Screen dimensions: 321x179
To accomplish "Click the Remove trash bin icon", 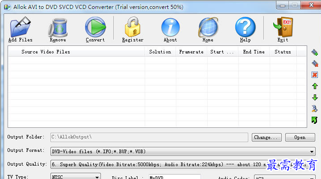I will pos(58,28).
